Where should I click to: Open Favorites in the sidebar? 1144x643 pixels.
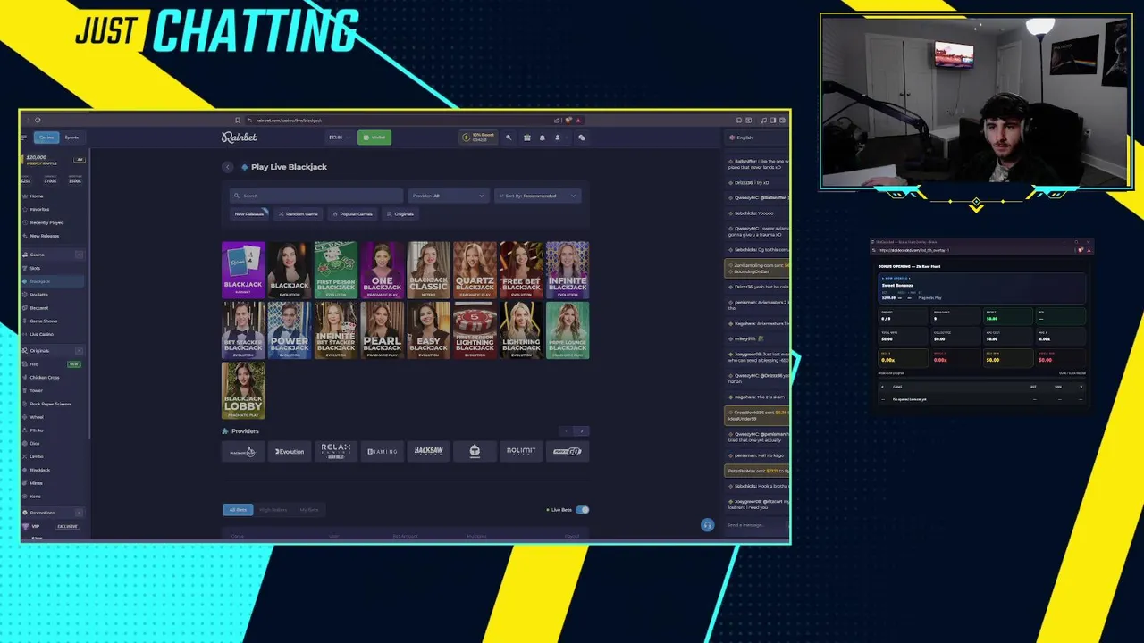point(39,209)
